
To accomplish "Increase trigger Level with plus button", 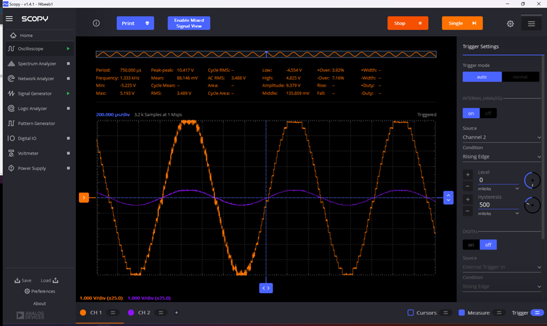I will click(x=468, y=174).
